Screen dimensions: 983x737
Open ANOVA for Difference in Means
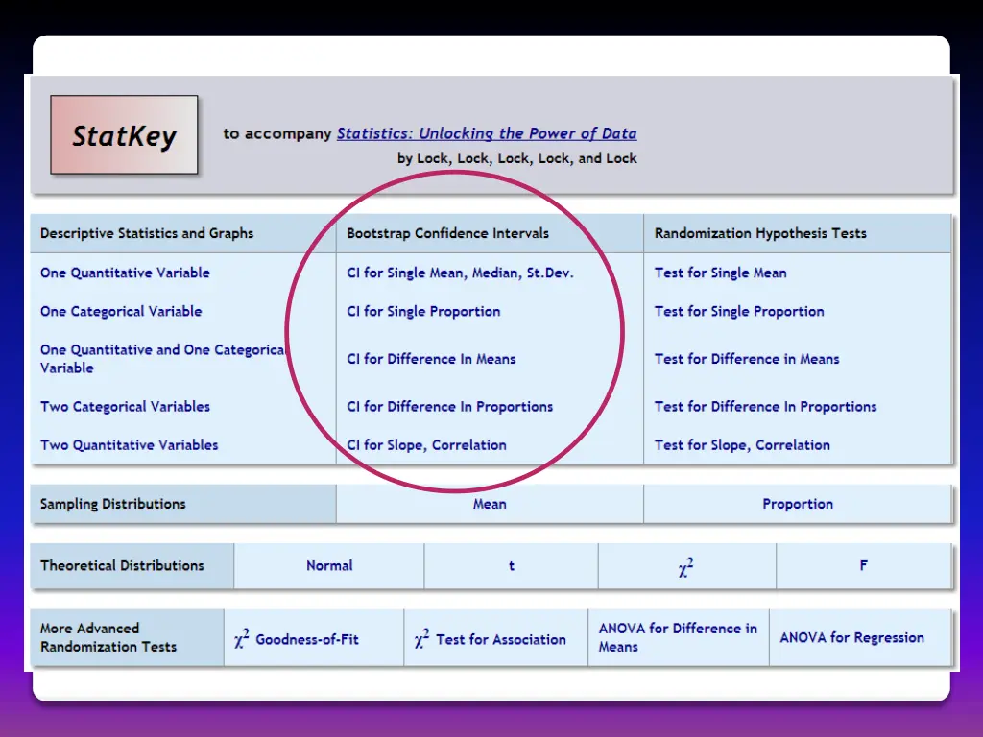point(679,637)
